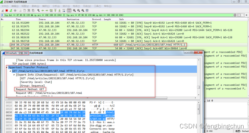Zoom out the main window text

click(79, 11)
